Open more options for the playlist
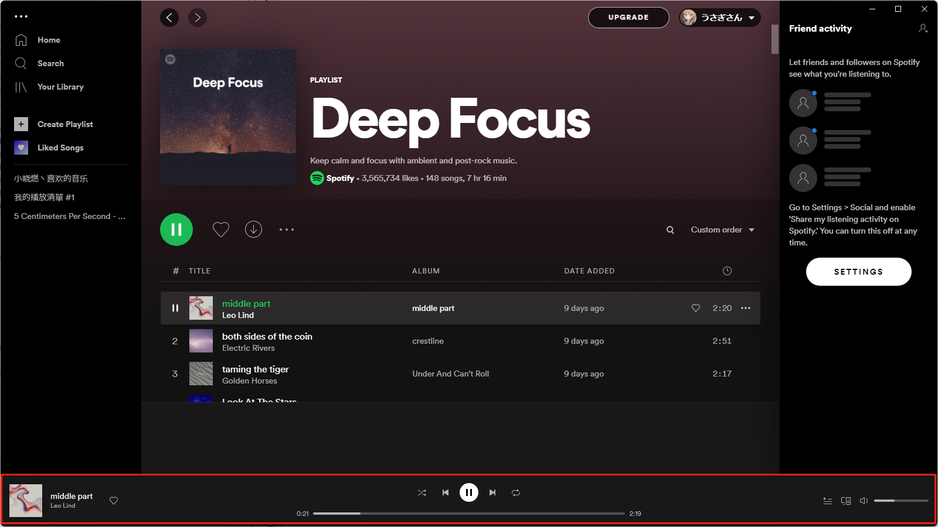The image size is (938, 527). point(287,230)
